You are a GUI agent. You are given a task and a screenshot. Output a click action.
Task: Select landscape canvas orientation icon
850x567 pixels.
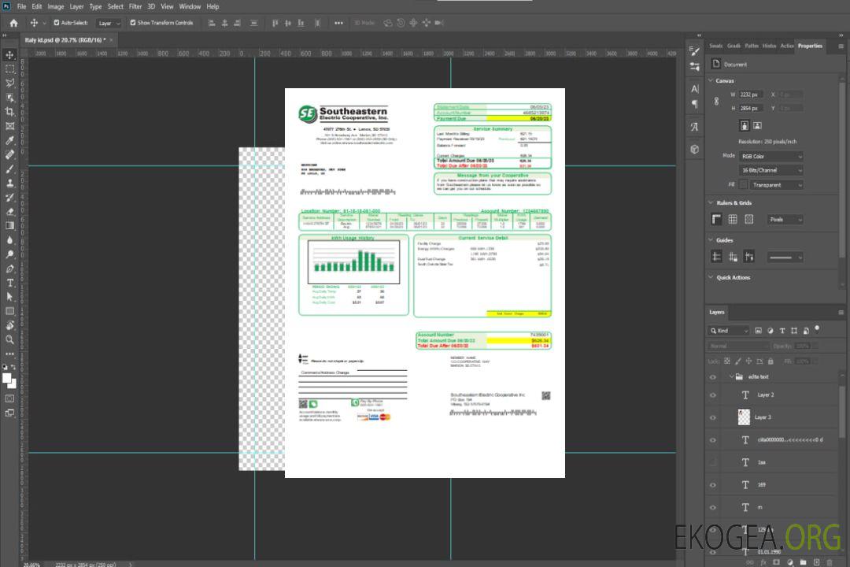click(757, 125)
